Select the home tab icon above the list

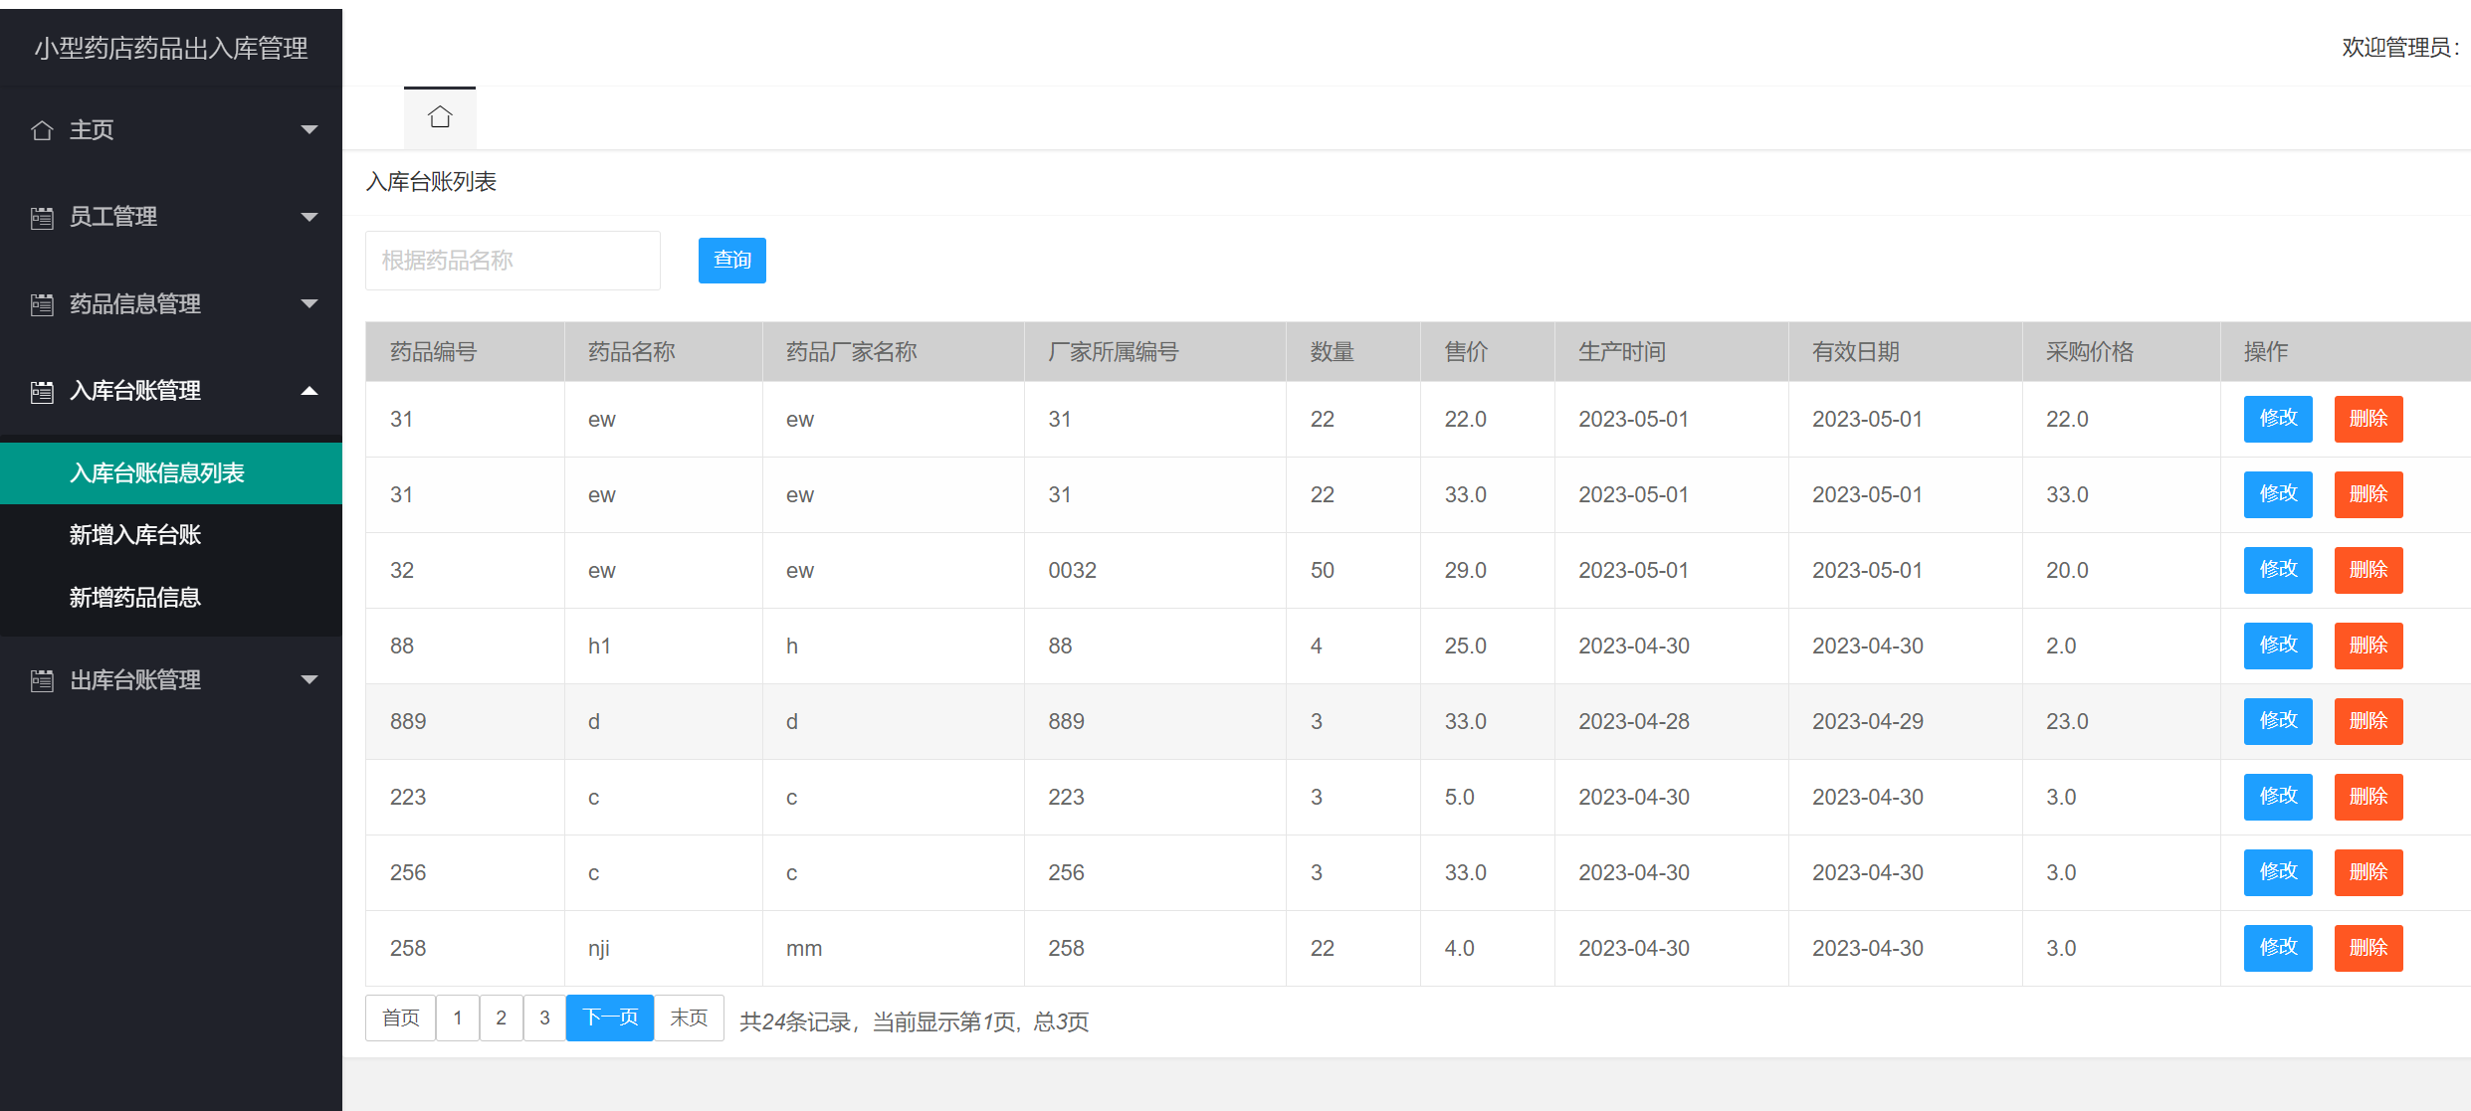point(440,115)
